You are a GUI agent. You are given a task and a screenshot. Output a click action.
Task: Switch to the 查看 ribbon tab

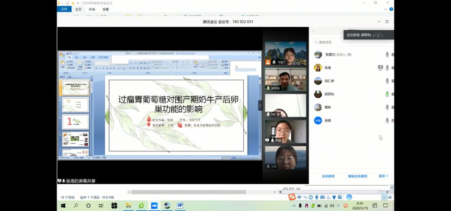point(106,9)
